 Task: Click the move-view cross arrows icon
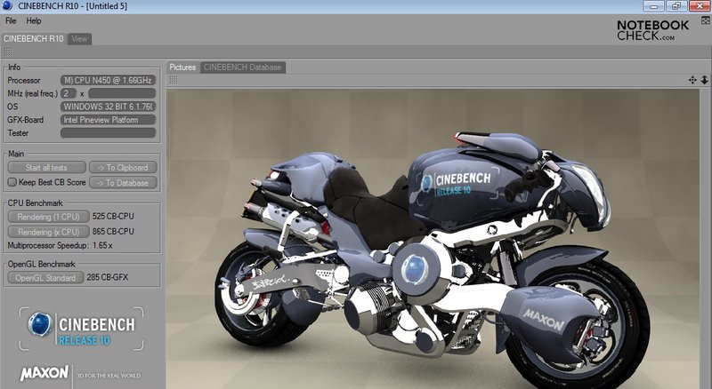pos(692,80)
